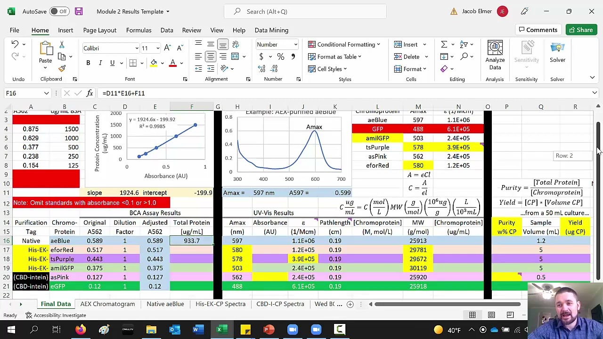
Task: Launch Solver from ribbon
Action: click(x=557, y=52)
